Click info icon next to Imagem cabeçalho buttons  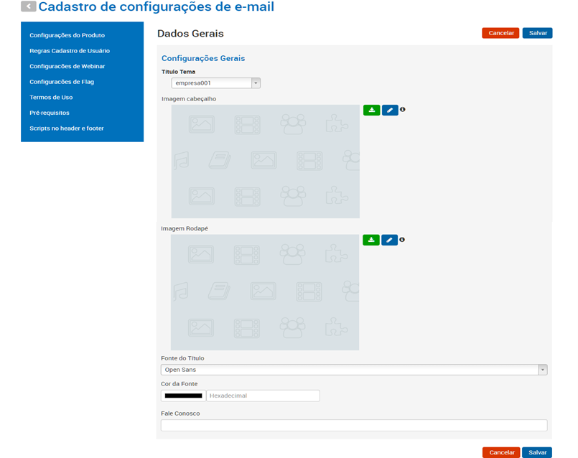click(403, 110)
